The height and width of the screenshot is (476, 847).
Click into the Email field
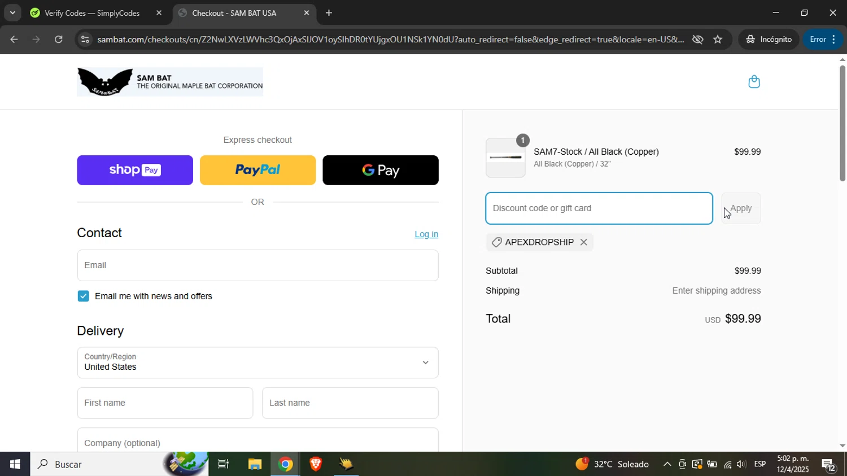coord(257,265)
